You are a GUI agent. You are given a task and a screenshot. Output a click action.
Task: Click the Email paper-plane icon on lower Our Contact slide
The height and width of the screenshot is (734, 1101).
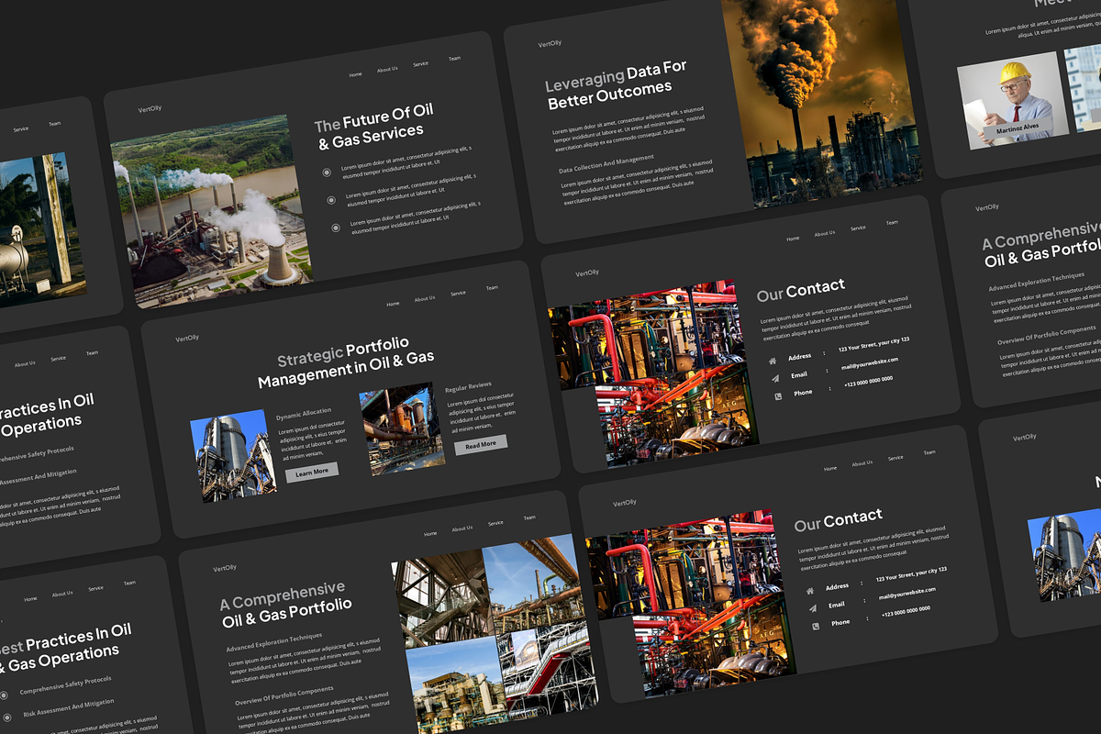[813, 608]
